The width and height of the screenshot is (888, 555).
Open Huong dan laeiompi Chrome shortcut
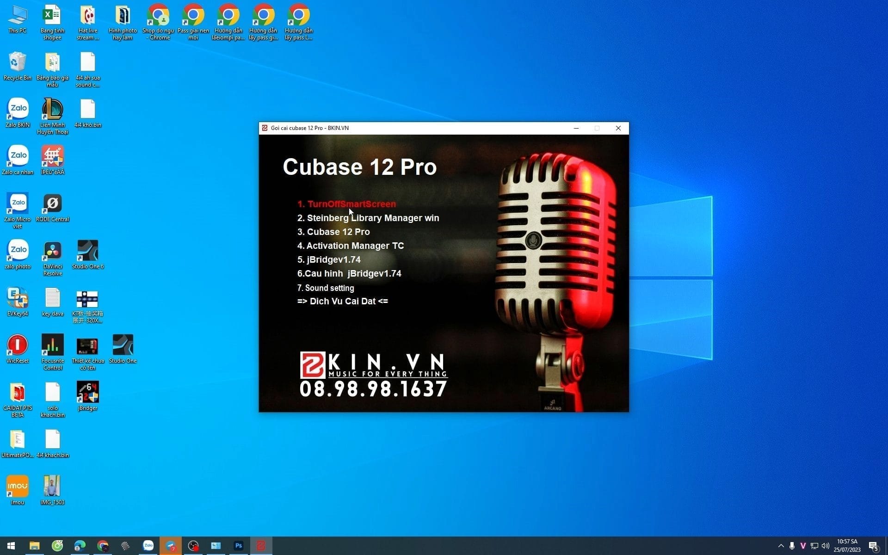coord(228,22)
